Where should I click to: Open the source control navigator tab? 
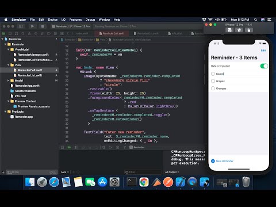tap(10, 33)
